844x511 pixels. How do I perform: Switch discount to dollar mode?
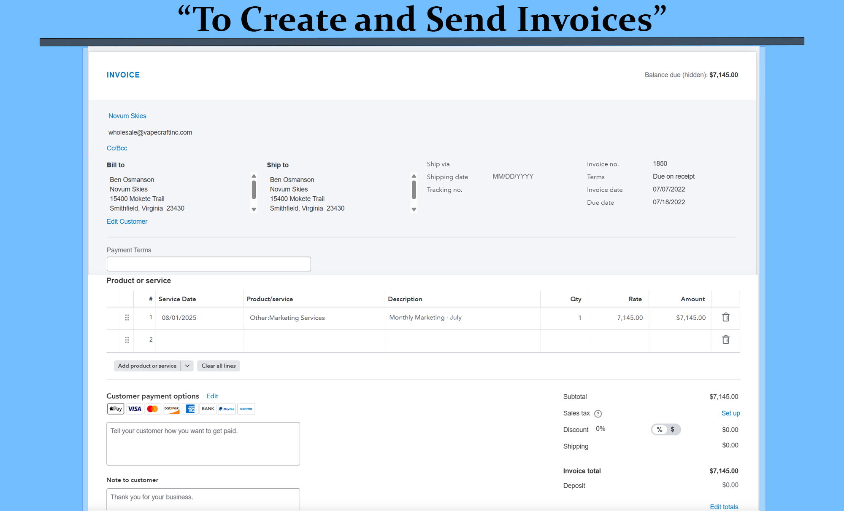[673, 429]
